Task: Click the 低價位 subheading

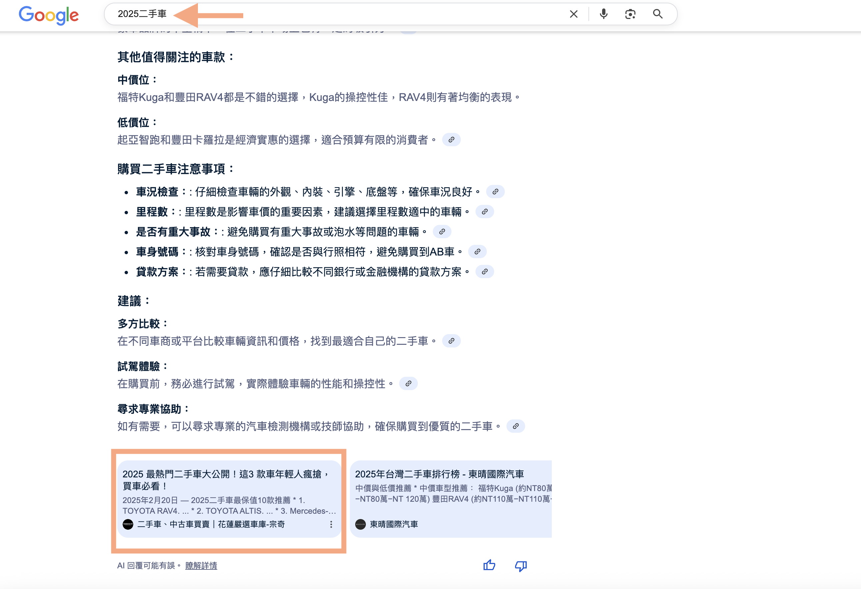Action: tap(137, 122)
